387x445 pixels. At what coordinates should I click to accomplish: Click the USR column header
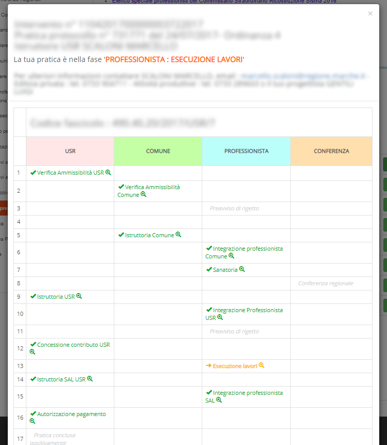coord(70,151)
